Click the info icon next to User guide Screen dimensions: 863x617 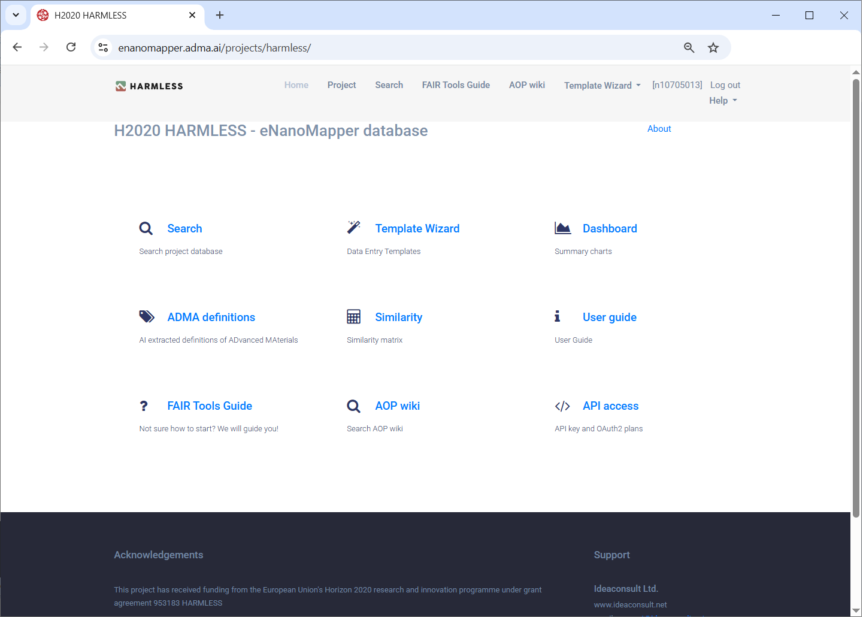coord(557,316)
